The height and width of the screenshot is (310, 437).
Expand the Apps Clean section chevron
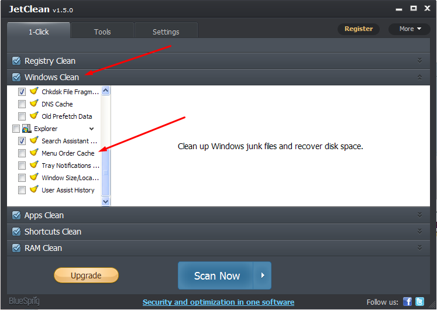point(419,215)
